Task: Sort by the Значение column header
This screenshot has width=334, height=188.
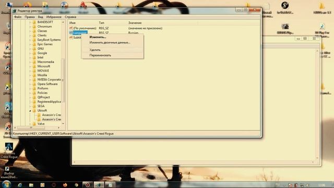Action: pos(162,22)
